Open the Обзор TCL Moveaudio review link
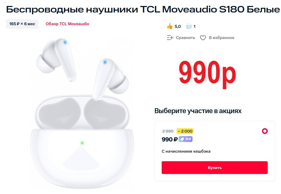281x194 pixels. (x=67, y=24)
